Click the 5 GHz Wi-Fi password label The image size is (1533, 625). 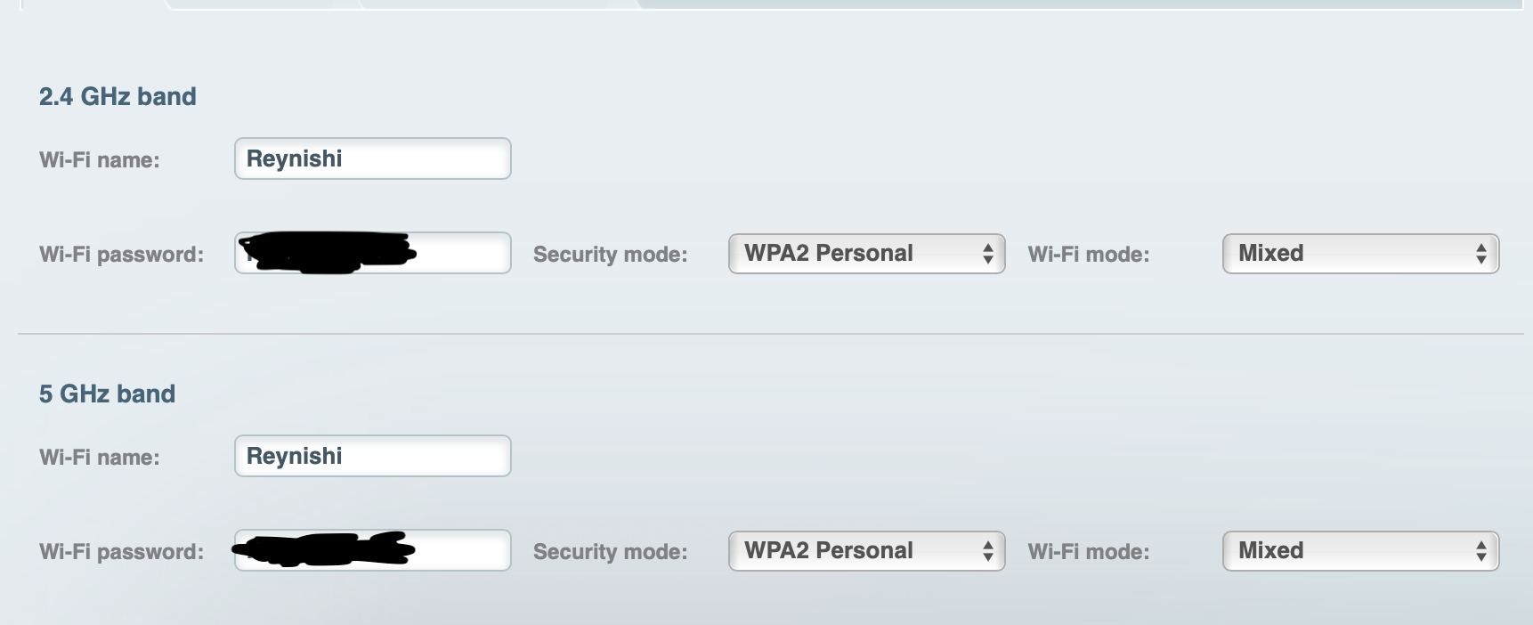[x=122, y=552]
